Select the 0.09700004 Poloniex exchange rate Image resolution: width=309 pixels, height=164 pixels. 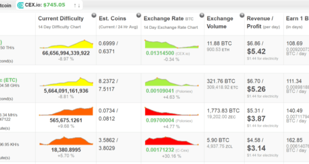point(160,121)
